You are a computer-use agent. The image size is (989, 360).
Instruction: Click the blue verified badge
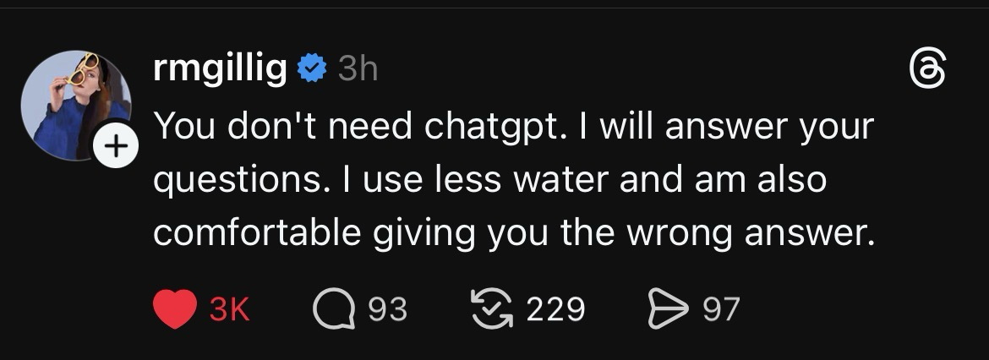[313, 68]
